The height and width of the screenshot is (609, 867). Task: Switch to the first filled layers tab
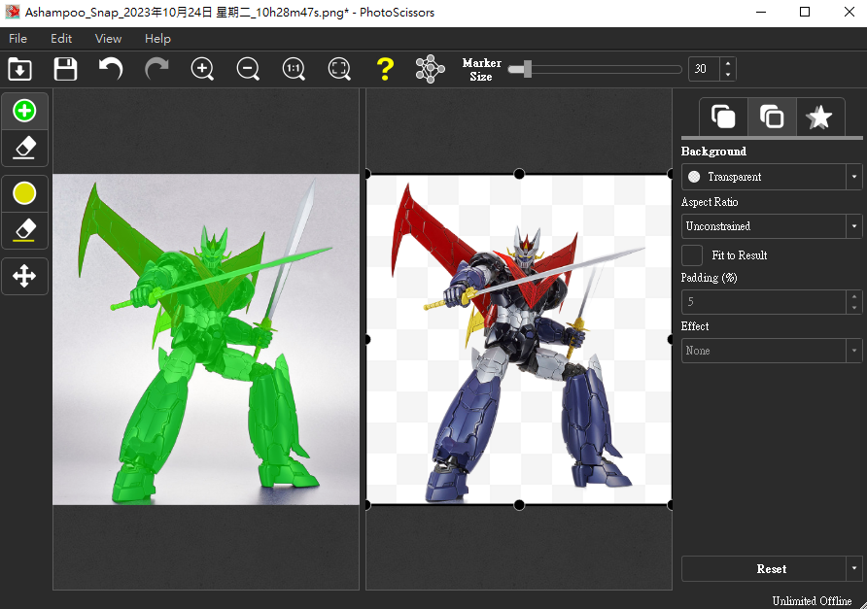tap(723, 117)
